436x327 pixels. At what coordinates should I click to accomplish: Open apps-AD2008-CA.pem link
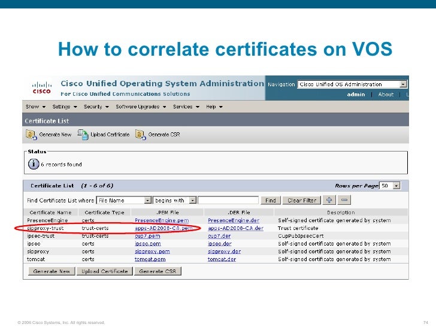[x=163, y=228]
